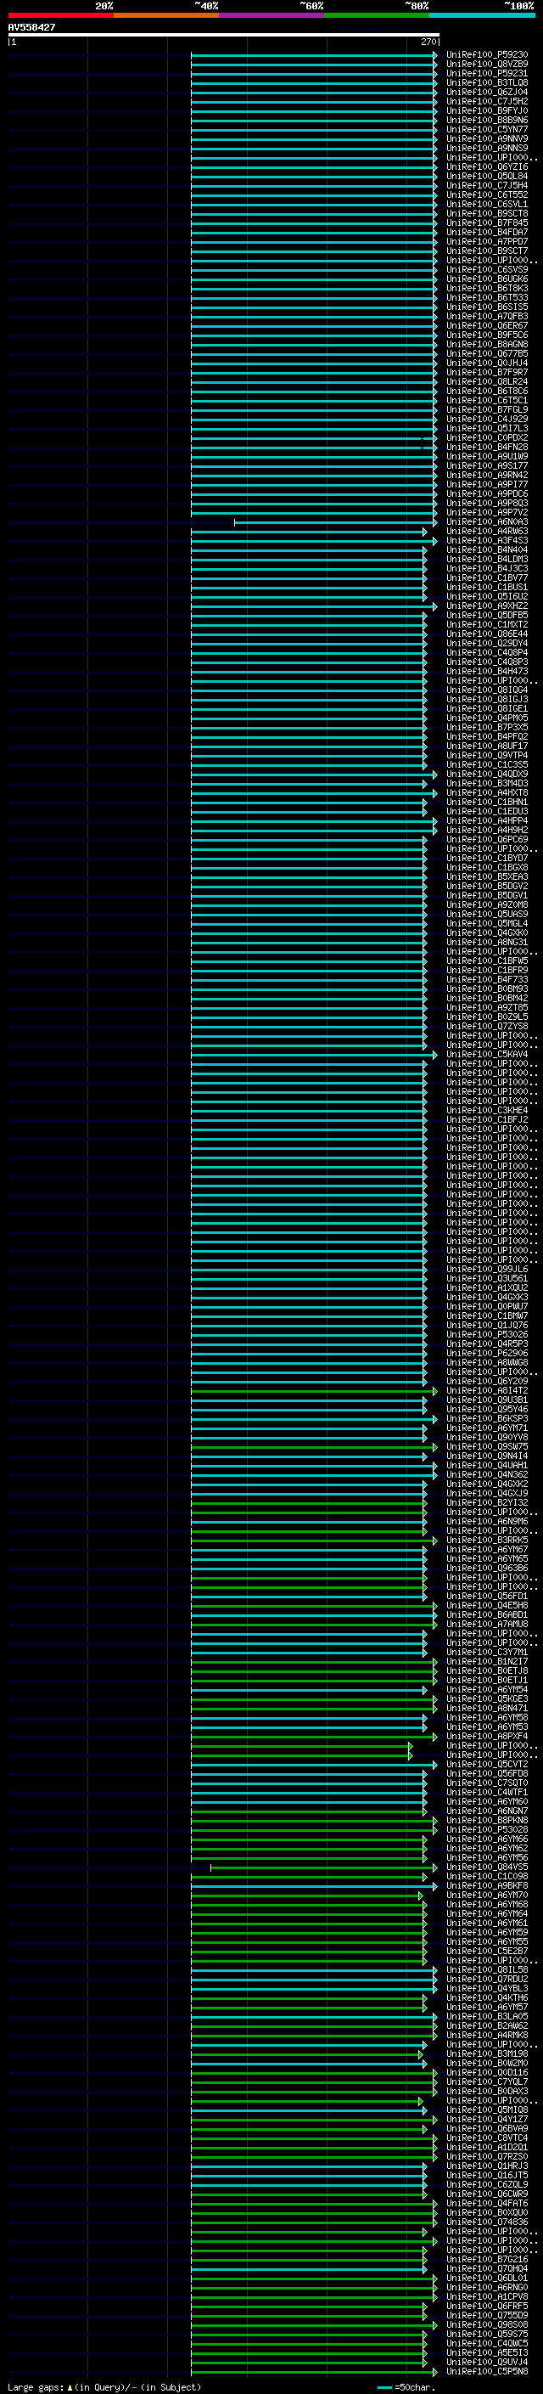Select label UniRef100_A6N0A3
543x2394 pixels.
click(487, 521)
